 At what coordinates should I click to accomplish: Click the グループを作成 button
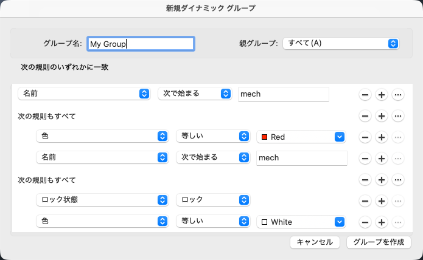tap(379, 242)
